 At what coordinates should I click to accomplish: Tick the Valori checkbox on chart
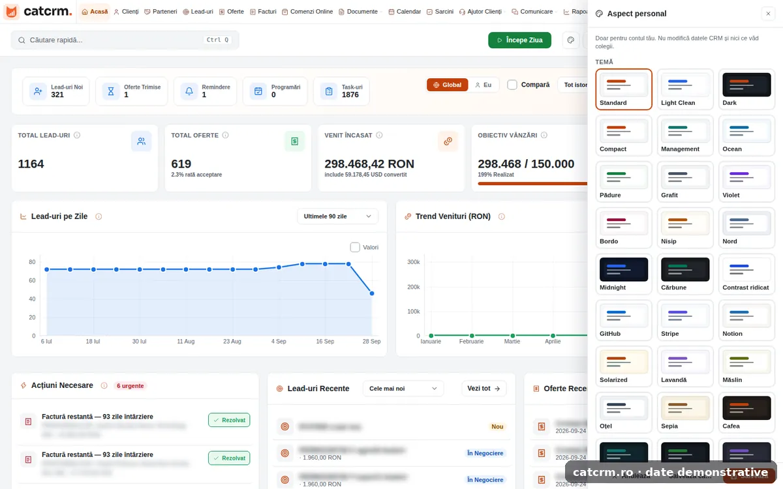(355, 247)
